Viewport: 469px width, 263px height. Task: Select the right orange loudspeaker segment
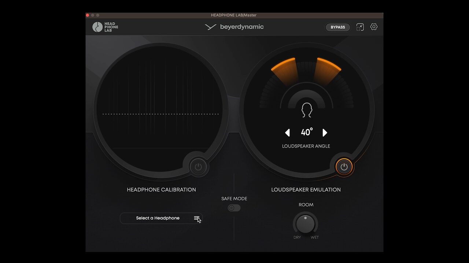tap(327, 70)
